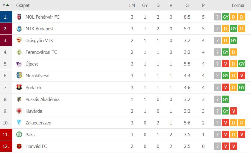Open the Puskás Akadémia team link
The width and height of the screenshot is (251, 153).
43,99
